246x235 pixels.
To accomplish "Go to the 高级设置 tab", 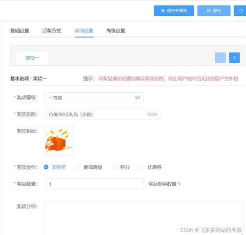I will [x=116, y=31].
